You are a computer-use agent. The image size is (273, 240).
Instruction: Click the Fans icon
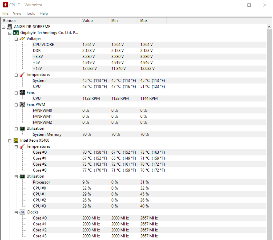22,92
